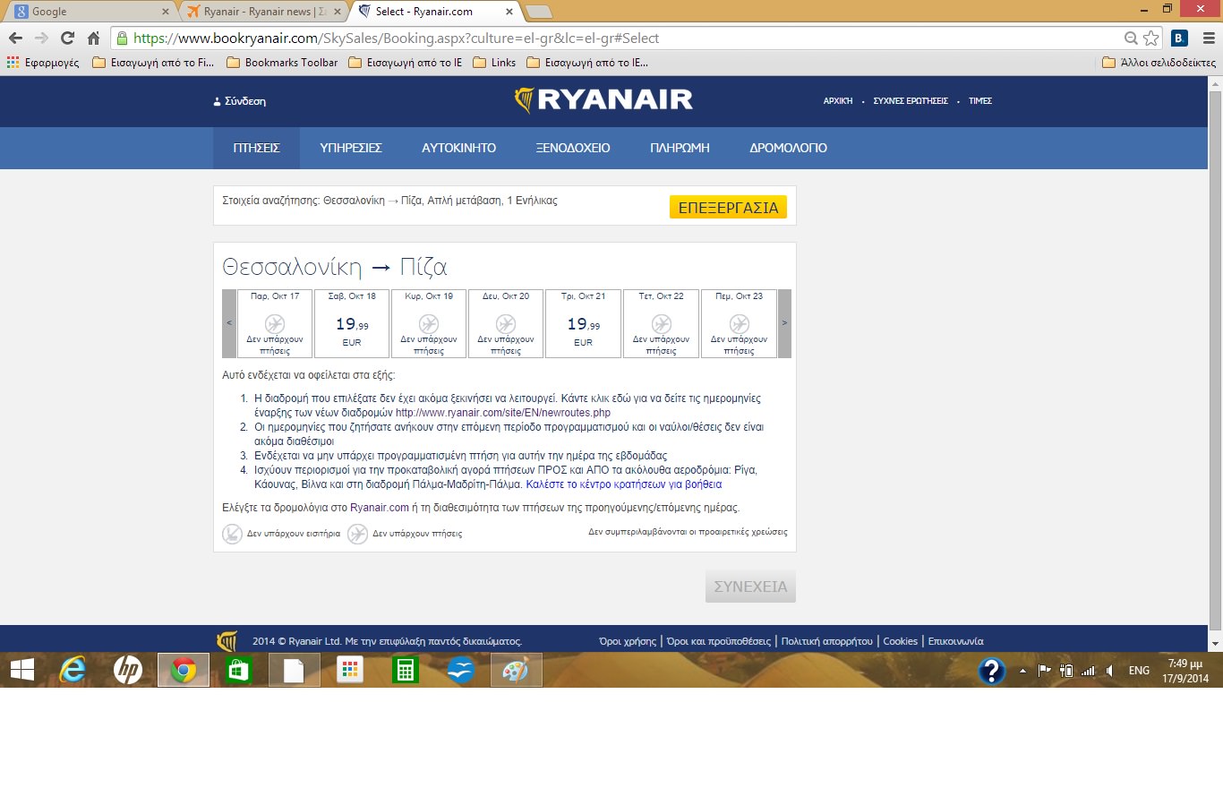The image size is (1223, 788).
Task: Open Ryanair.com link in text
Action: pos(379,508)
